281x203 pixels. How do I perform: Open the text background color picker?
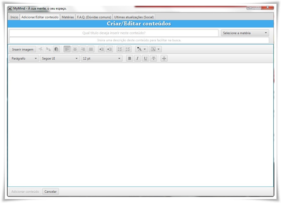coord(155,49)
